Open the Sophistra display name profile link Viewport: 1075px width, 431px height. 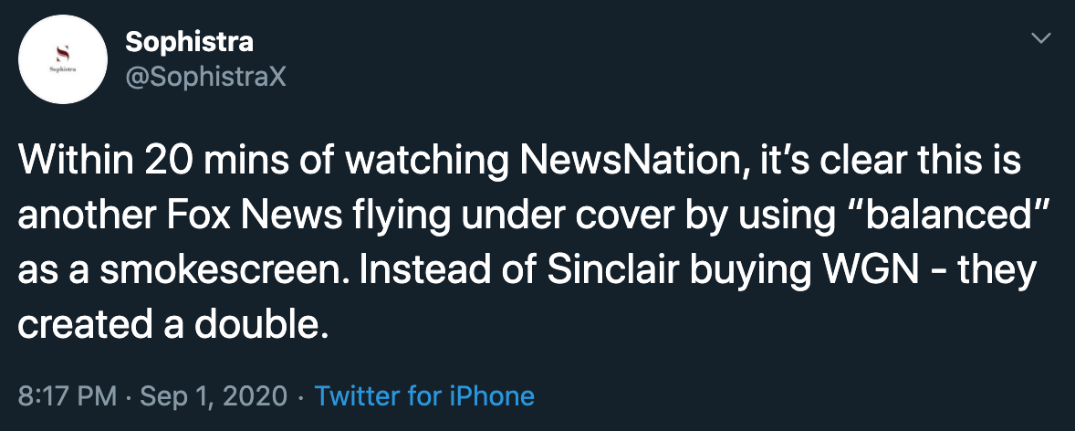[x=189, y=42]
